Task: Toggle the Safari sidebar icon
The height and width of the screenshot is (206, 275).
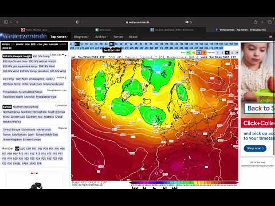Action: click(6, 22)
